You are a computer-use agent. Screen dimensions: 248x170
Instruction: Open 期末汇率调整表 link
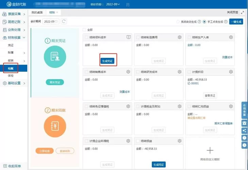tap(223, 123)
